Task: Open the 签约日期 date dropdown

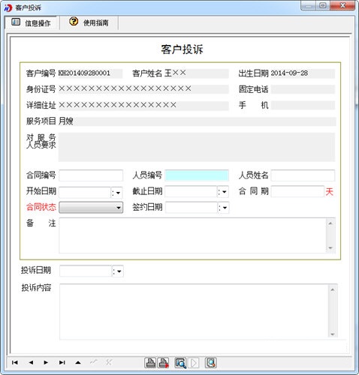Action: pyautogui.click(x=223, y=208)
